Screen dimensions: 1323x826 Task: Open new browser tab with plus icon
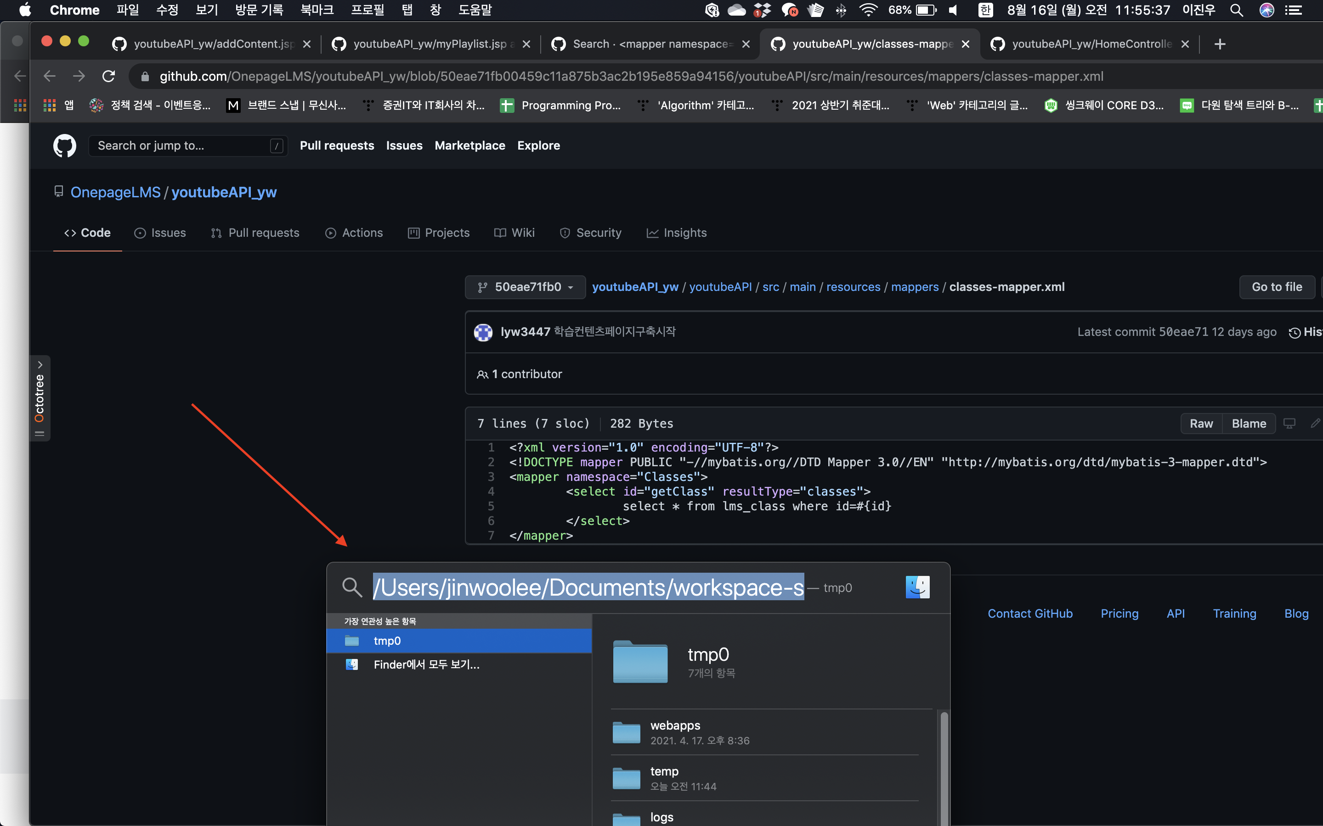coord(1220,44)
